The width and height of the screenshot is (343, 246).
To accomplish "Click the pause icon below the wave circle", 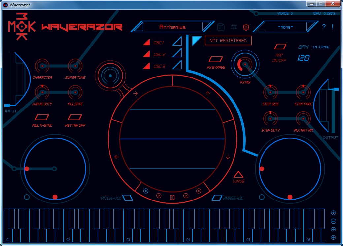I will coord(172,197).
